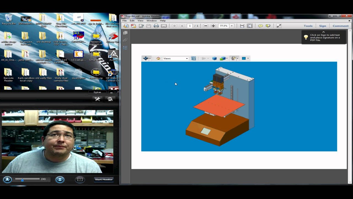Click the previous page up arrow
Image resolution: width=353 pixels, height=199 pixels.
point(174,26)
